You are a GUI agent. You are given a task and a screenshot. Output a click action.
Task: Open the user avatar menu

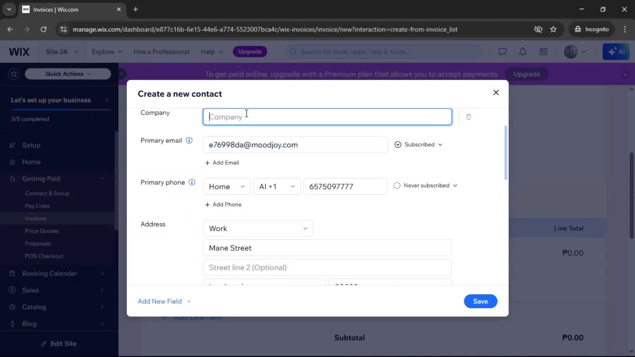click(575, 52)
